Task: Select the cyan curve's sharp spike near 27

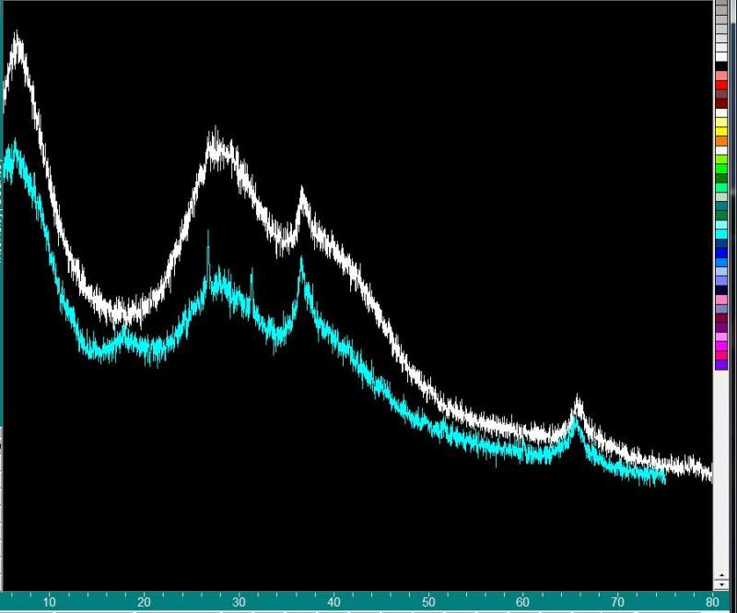Action: pyautogui.click(x=208, y=254)
